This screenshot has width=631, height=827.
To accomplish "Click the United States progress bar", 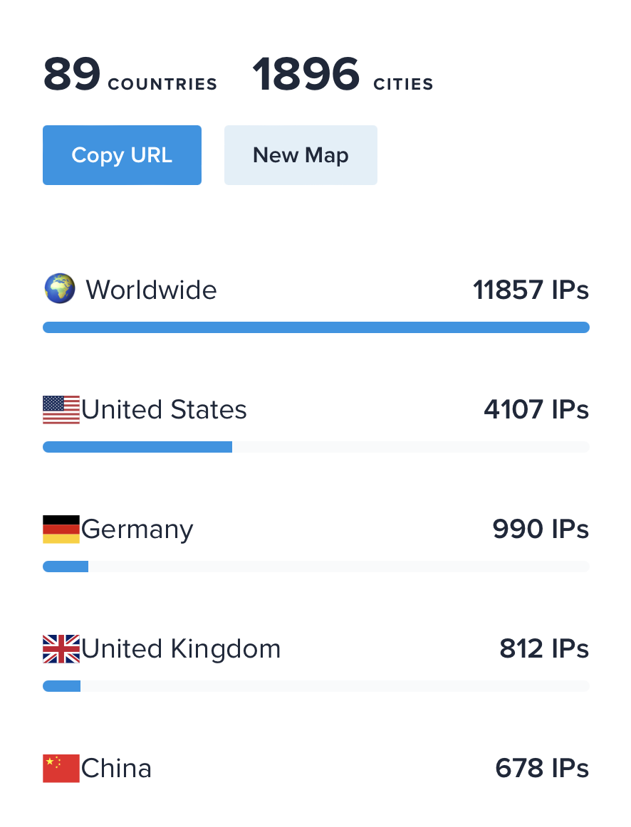I will pos(315,447).
